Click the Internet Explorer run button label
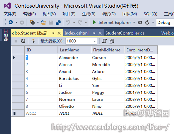Image resolution: width=174 pixels, height=134 pixels. (x=115, y=23)
